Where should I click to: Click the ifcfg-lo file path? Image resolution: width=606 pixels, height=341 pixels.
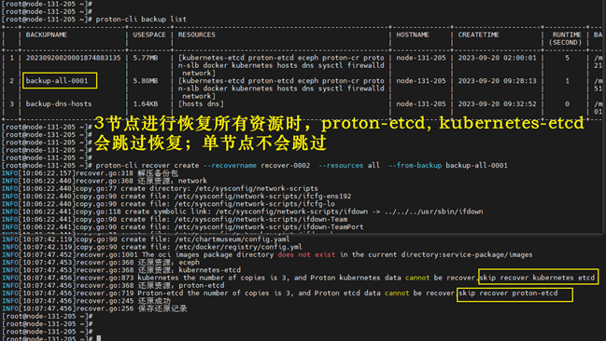255,204
